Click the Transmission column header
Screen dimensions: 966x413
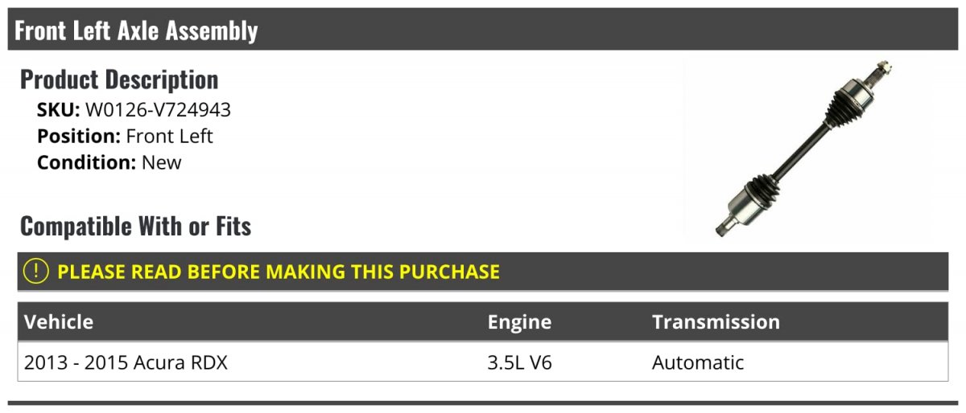click(716, 322)
